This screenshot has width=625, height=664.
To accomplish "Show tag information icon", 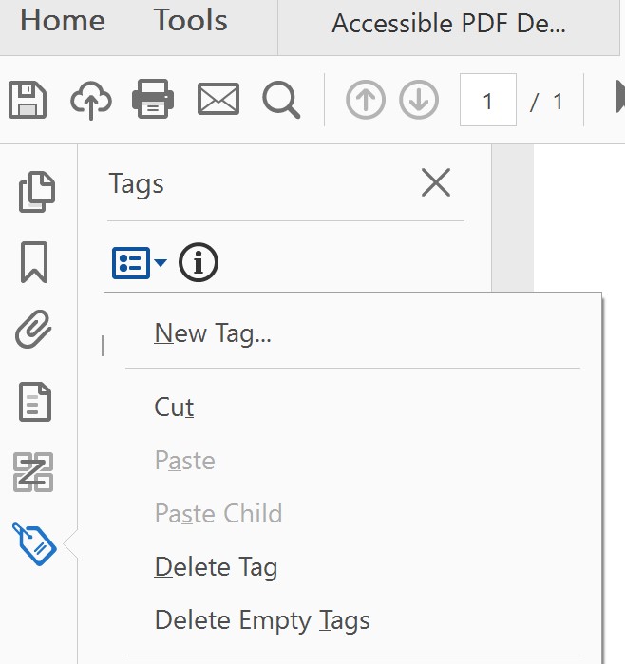I will [x=199, y=263].
